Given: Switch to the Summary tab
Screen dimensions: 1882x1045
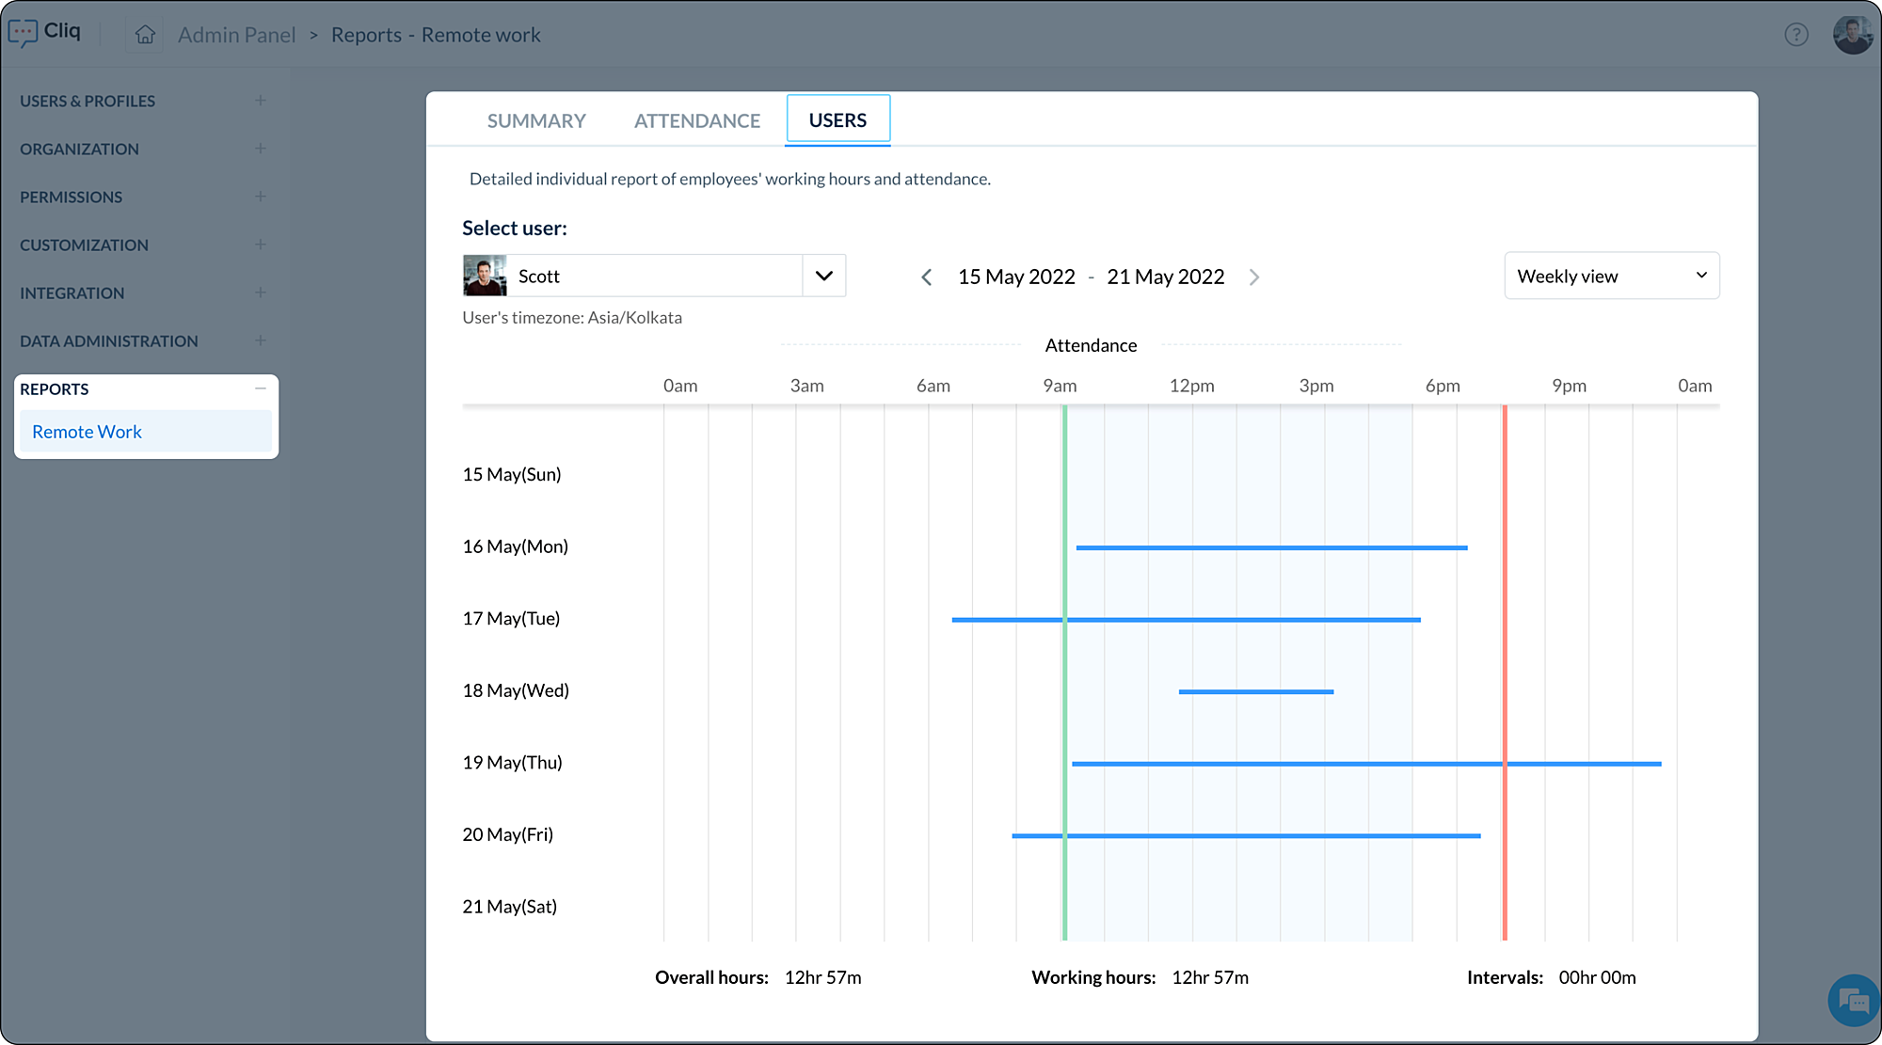Looking at the screenshot, I should tap(536, 120).
